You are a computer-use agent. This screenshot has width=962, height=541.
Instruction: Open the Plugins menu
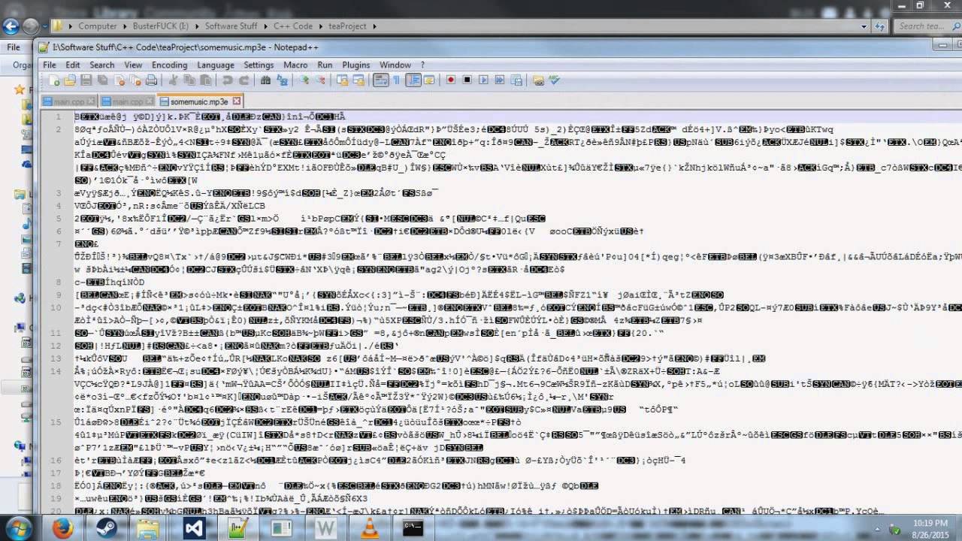coord(356,65)
